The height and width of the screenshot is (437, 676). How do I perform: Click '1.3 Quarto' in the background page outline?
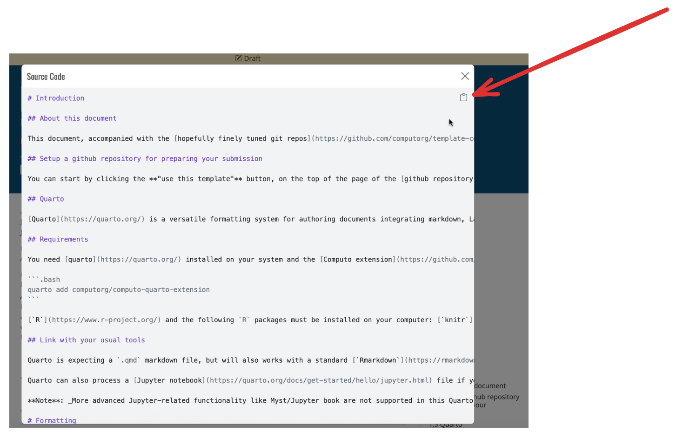tap(446, 425)
